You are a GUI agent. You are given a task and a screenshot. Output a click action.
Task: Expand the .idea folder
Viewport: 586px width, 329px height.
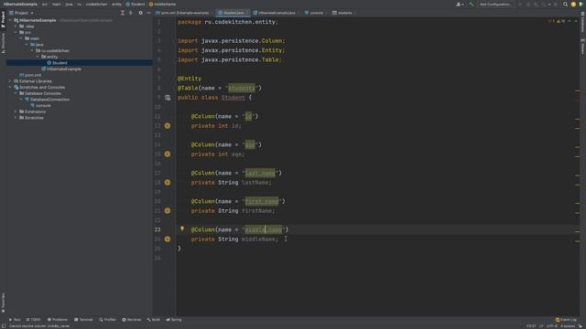tap(16, 27)
